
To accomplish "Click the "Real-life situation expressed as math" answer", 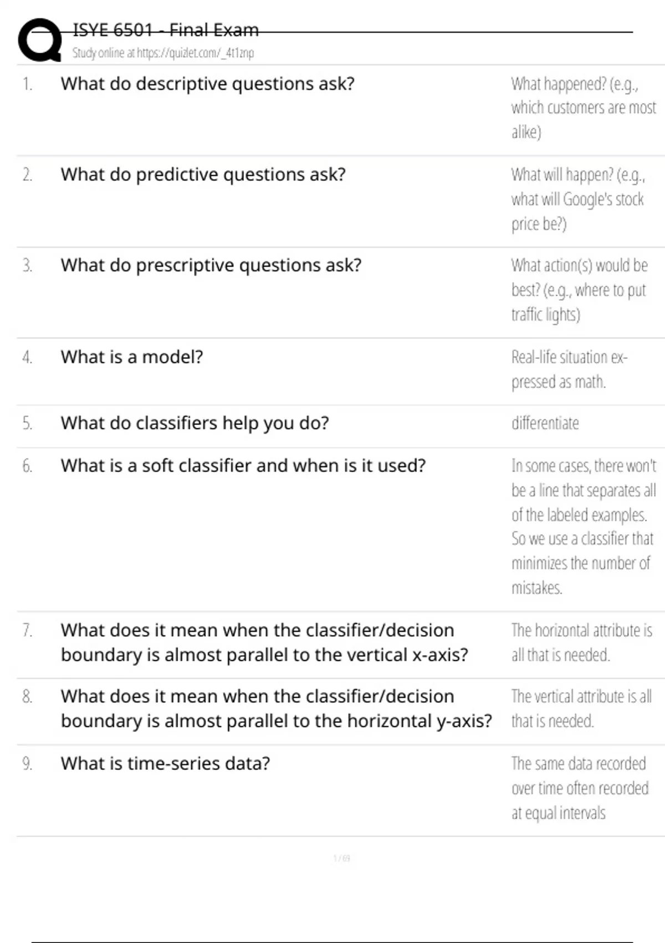I will click(x=569, y=369).
